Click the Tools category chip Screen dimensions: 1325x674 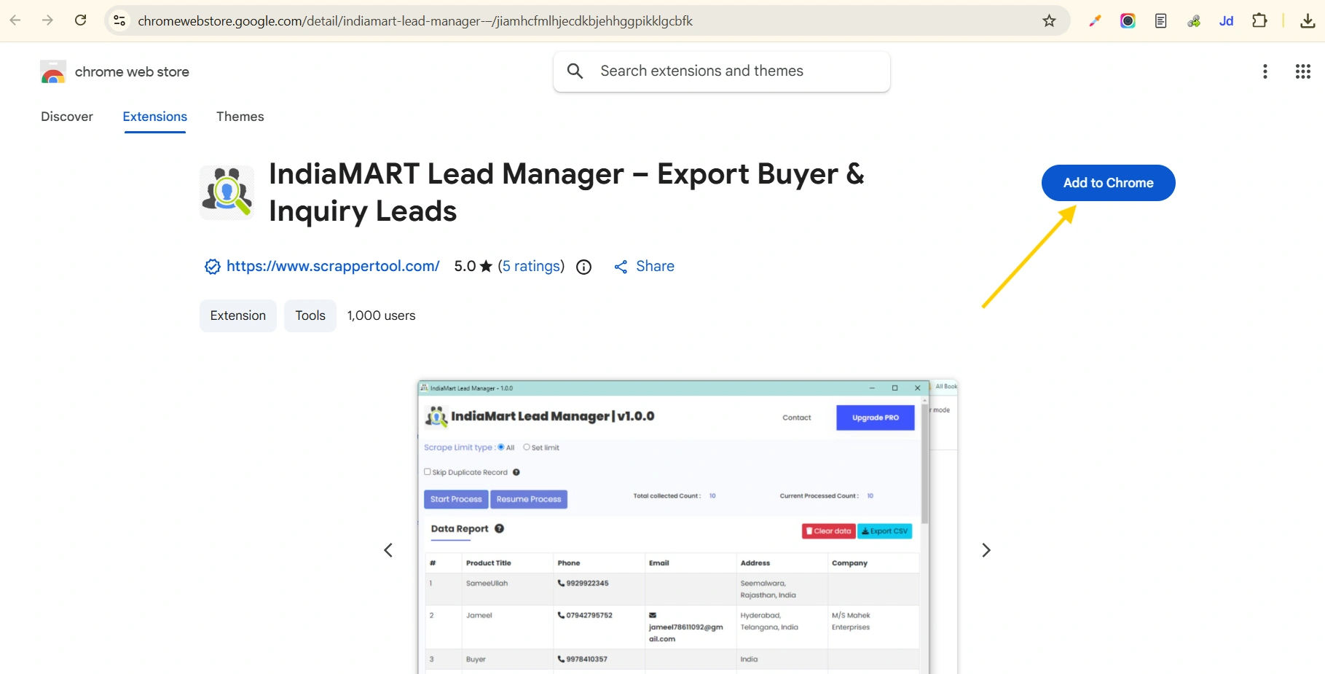[x=310, y=316]
